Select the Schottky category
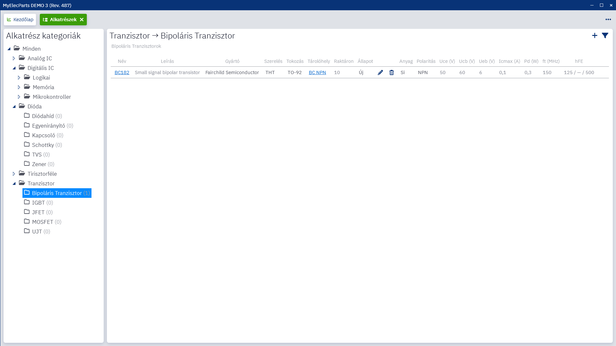This screenshot has height=346, width=616. pyautogui.click(x=43, y=145)
